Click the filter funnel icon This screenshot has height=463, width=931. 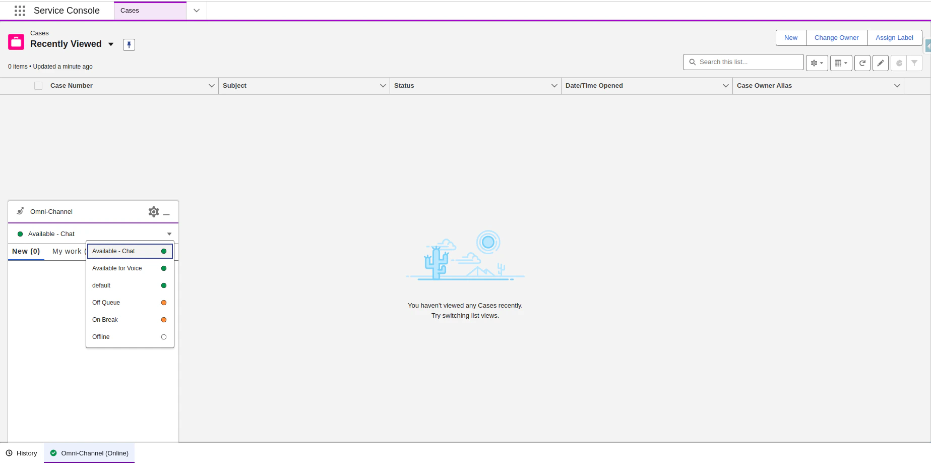914,63
